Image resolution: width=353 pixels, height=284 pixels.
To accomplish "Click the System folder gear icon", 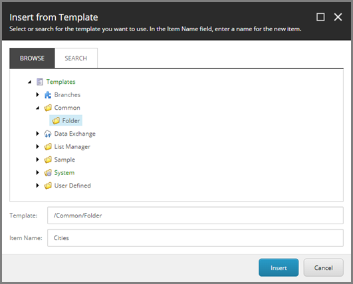I will point(48,173).
